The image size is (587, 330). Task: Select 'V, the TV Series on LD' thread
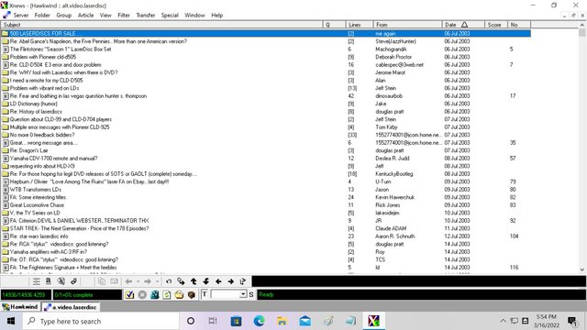coord(266,213)
